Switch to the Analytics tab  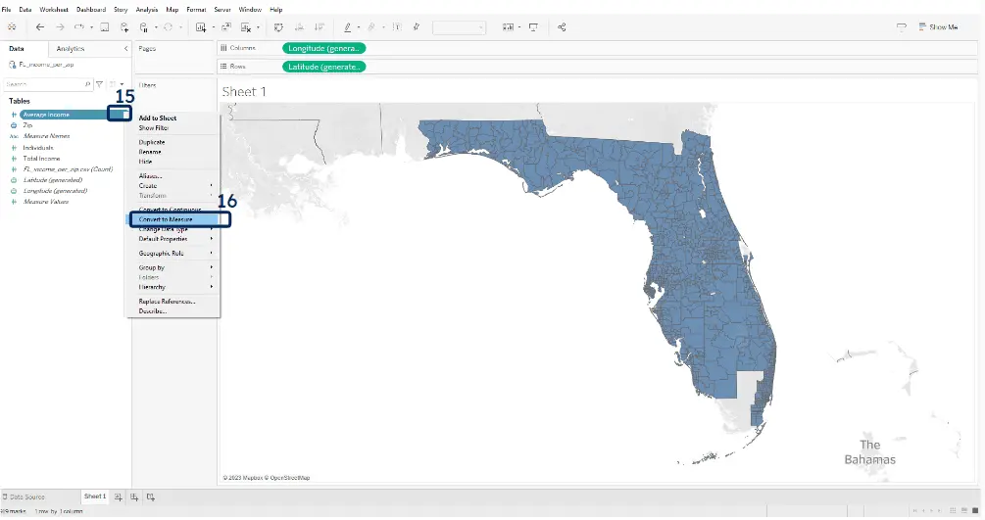pyautogui.click(x=71, y=48)
